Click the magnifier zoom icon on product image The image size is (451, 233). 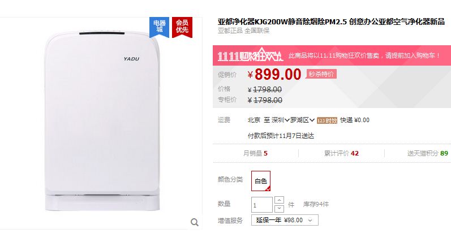[195, 222]
